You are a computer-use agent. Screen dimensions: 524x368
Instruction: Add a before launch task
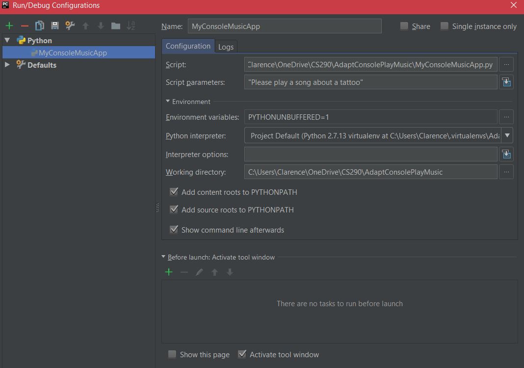[x=169, y=272]
